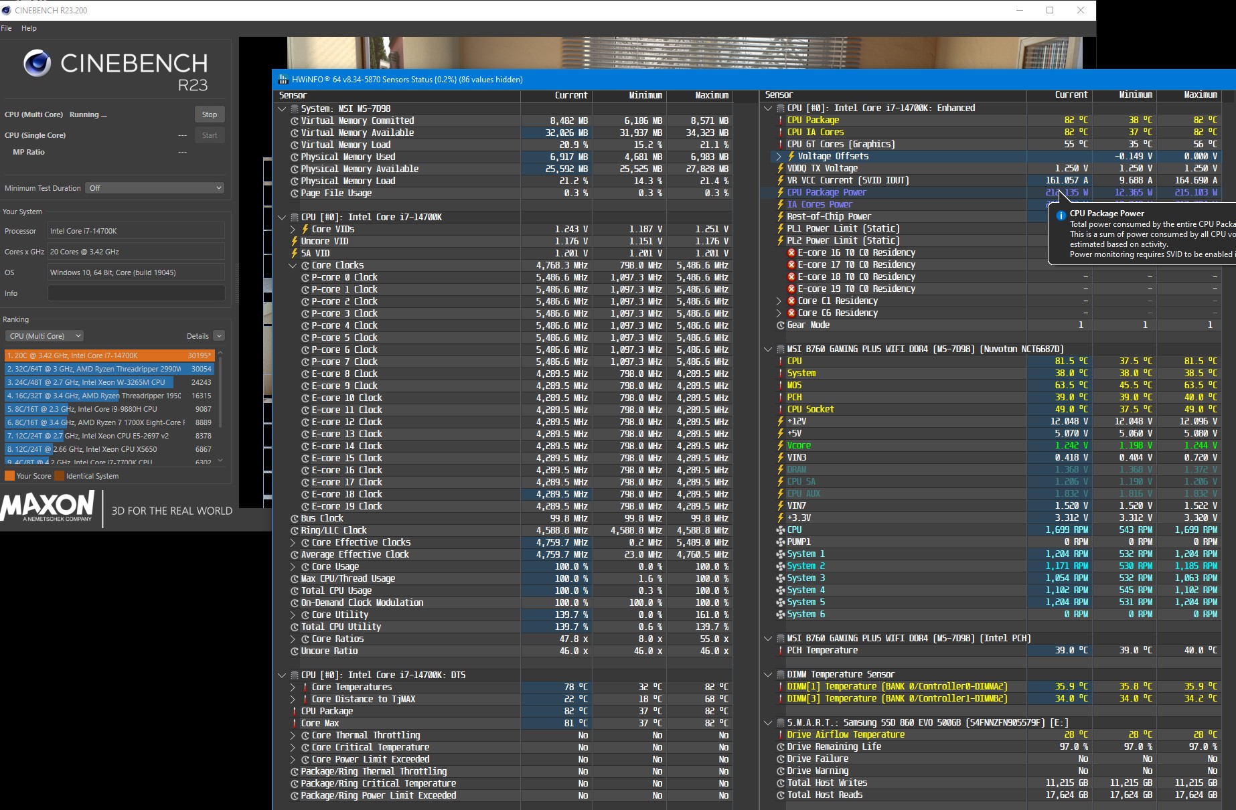Open the Details dropdown arrow in Ranking
The width and height of the screenshot is (1236, 810).
[x=219, y=336]
